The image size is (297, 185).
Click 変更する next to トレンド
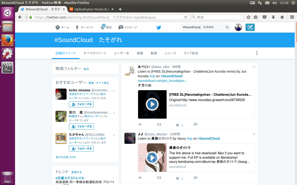(77, 172)
